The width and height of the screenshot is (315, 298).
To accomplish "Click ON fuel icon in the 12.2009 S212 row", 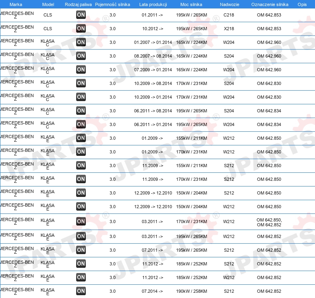I will pos(81,192).
